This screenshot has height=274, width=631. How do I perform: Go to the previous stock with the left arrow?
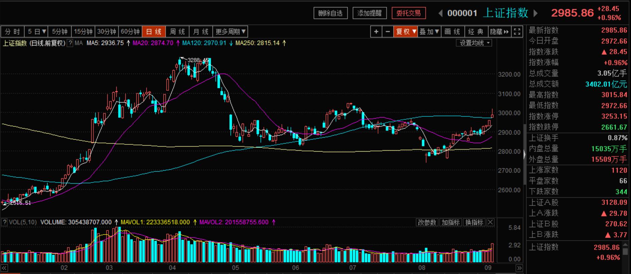[441, 13]
